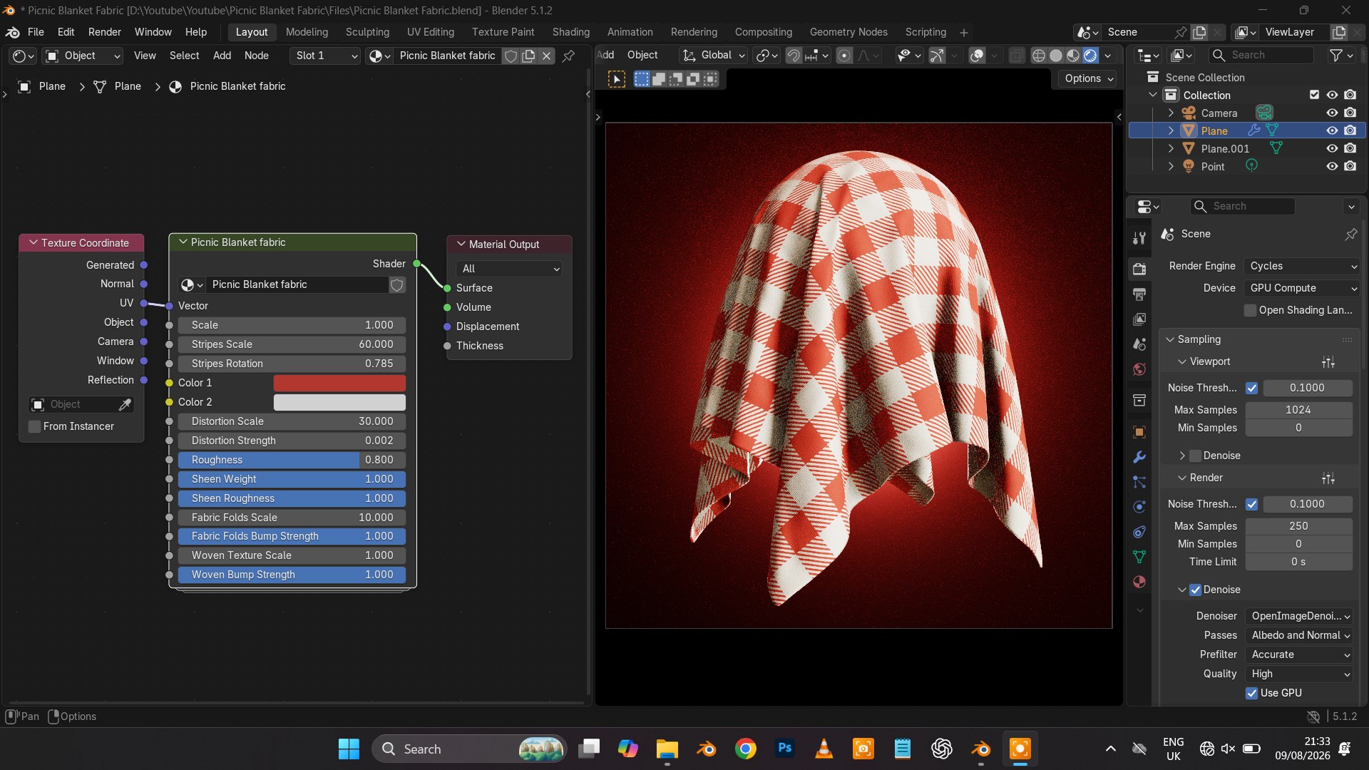Image resolution: width=1369 pixels, height=770 pixels.
Task: Open the denoise Passes dropdown
Action: [x=1299, y=635]
